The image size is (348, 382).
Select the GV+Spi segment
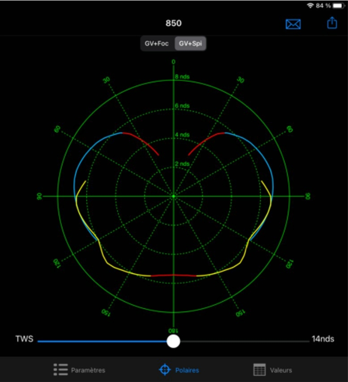pos(193,44)
